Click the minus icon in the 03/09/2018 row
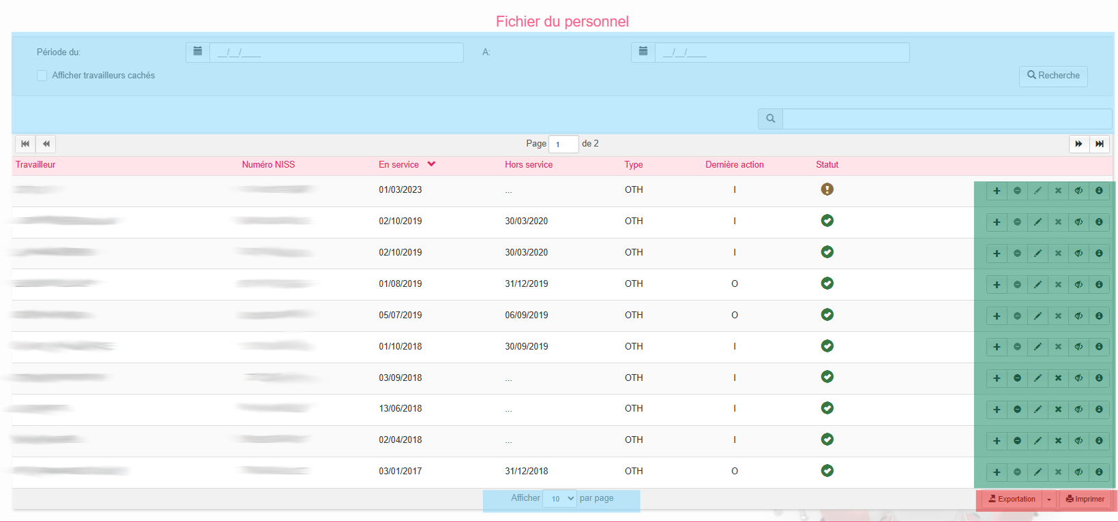Image resolution: width=1118 pixels, height=522 pixels. click(1017, 378)
